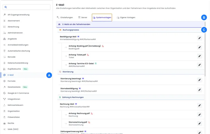Click 'Anmeldebestätigung ##OfferName##' subject text
The width and height of the screenshot is (210, 134).
78,39
